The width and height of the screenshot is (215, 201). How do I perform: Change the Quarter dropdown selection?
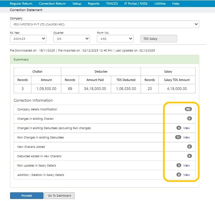(72, 39)
